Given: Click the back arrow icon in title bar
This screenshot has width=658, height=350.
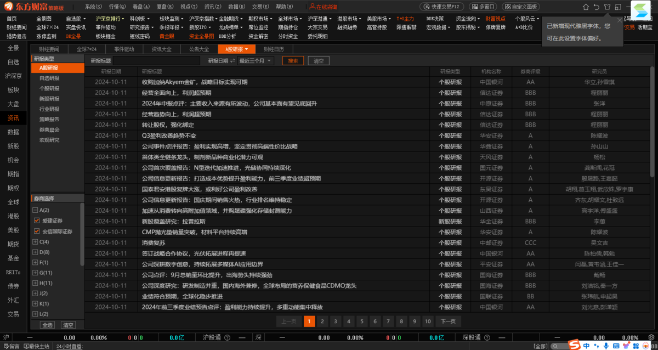Looking at the screenshot, I should coord(596,7).
